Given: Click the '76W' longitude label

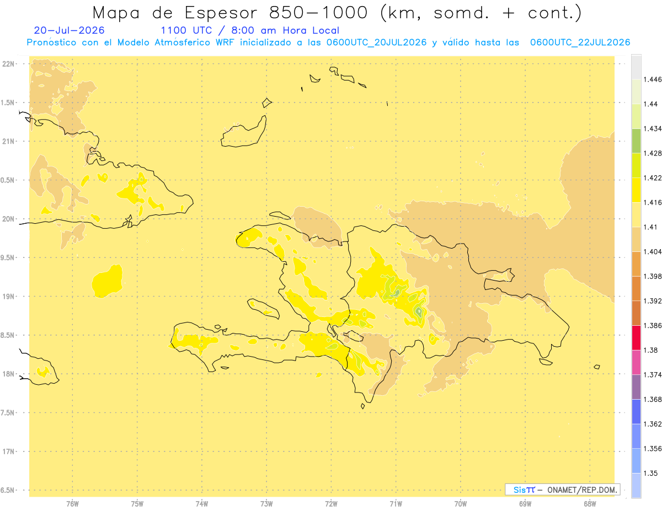Looking at the screenshot, I should pyautogui.click(x=72, y=503).
